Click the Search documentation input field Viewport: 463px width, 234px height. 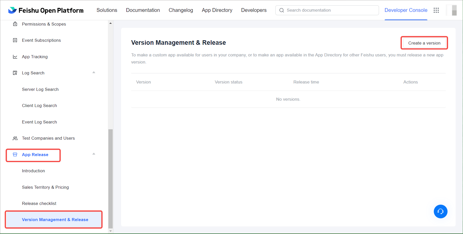[x=330, y=10]
